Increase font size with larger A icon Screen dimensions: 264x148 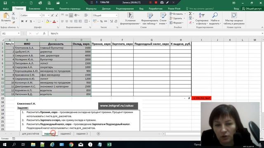pyautogui.click(x=52, y=15)
